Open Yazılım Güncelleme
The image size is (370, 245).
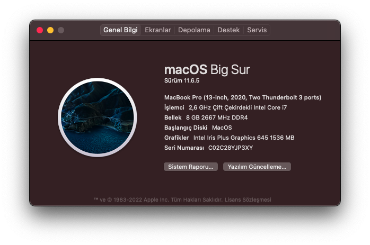point(257,167)
